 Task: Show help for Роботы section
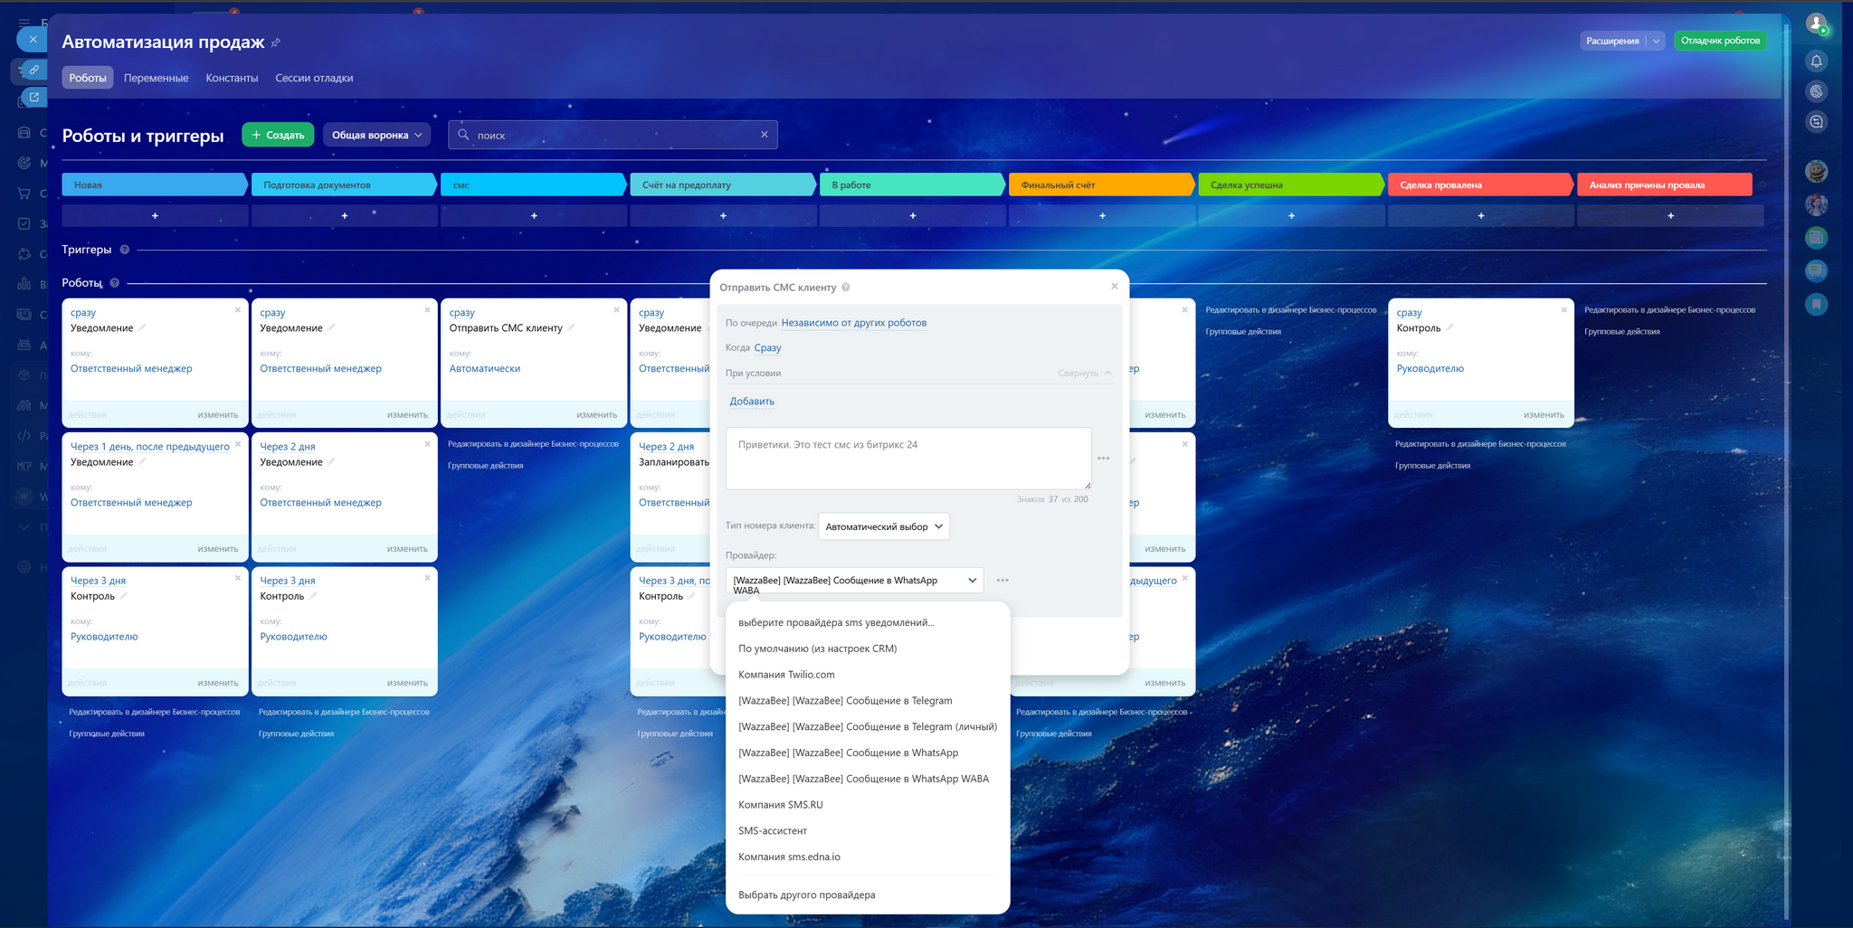(x=115, y=283)
